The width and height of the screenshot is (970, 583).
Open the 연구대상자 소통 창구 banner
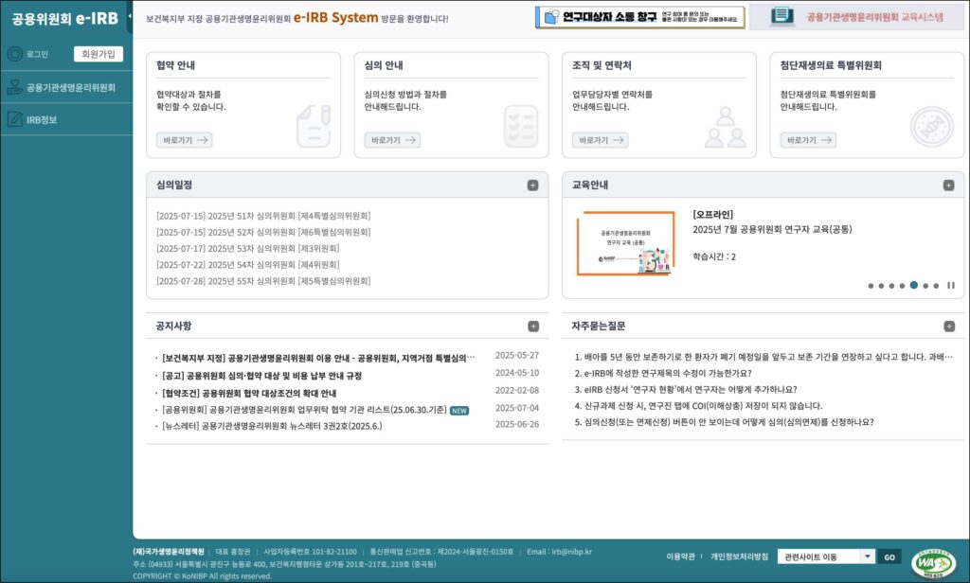tap(639, 17)
